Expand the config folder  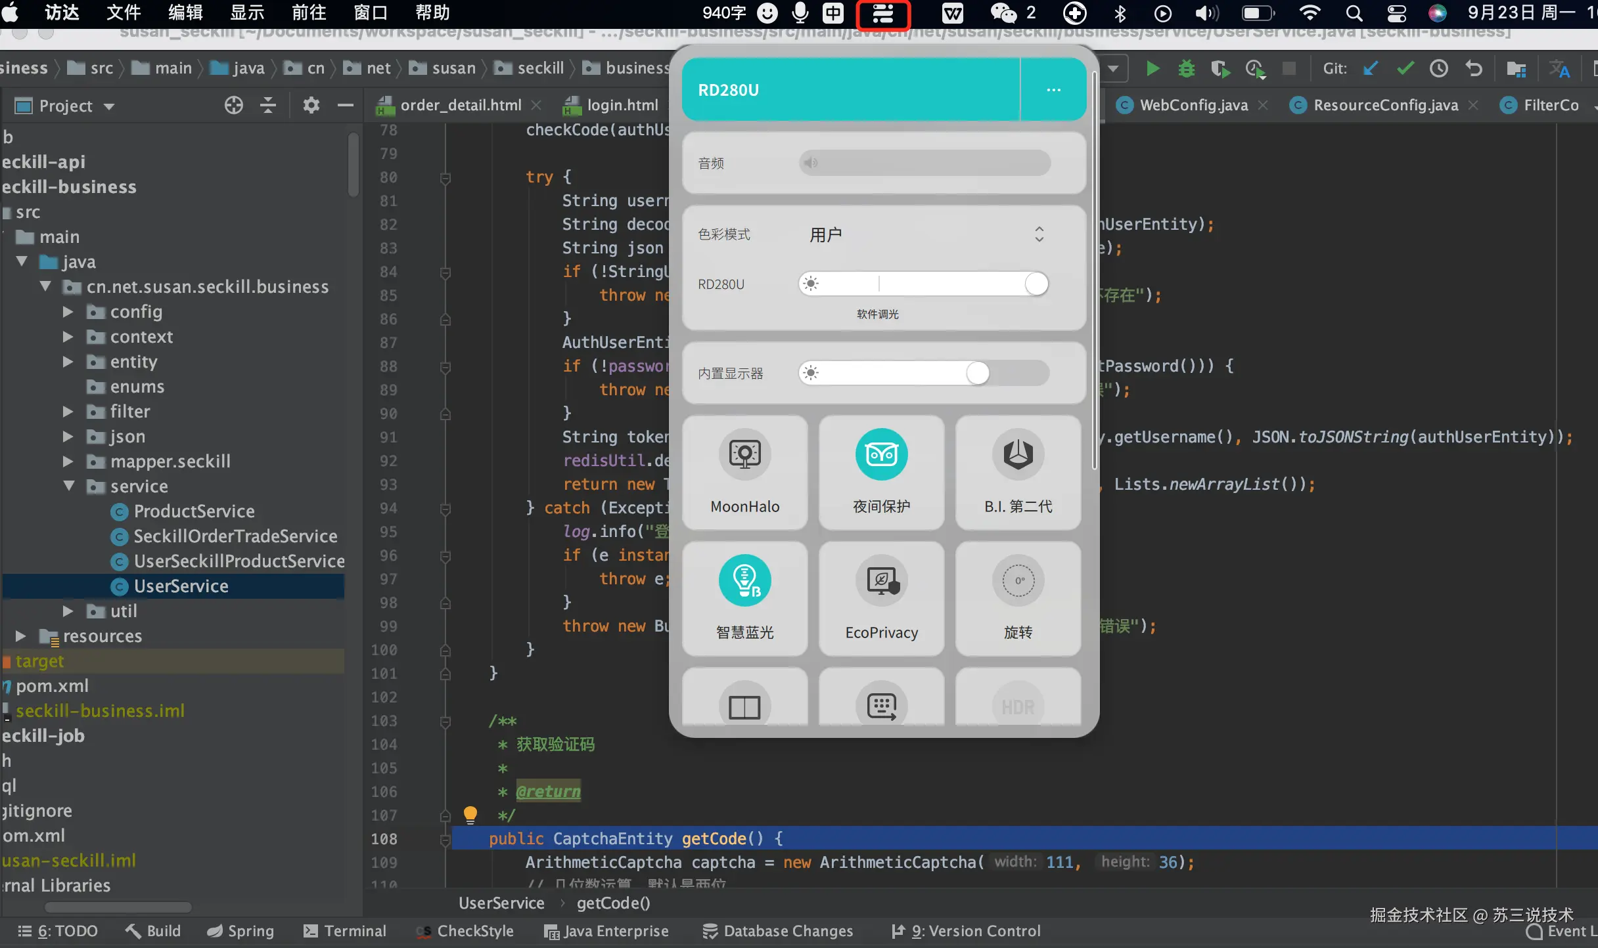click(x=68, y=312)
